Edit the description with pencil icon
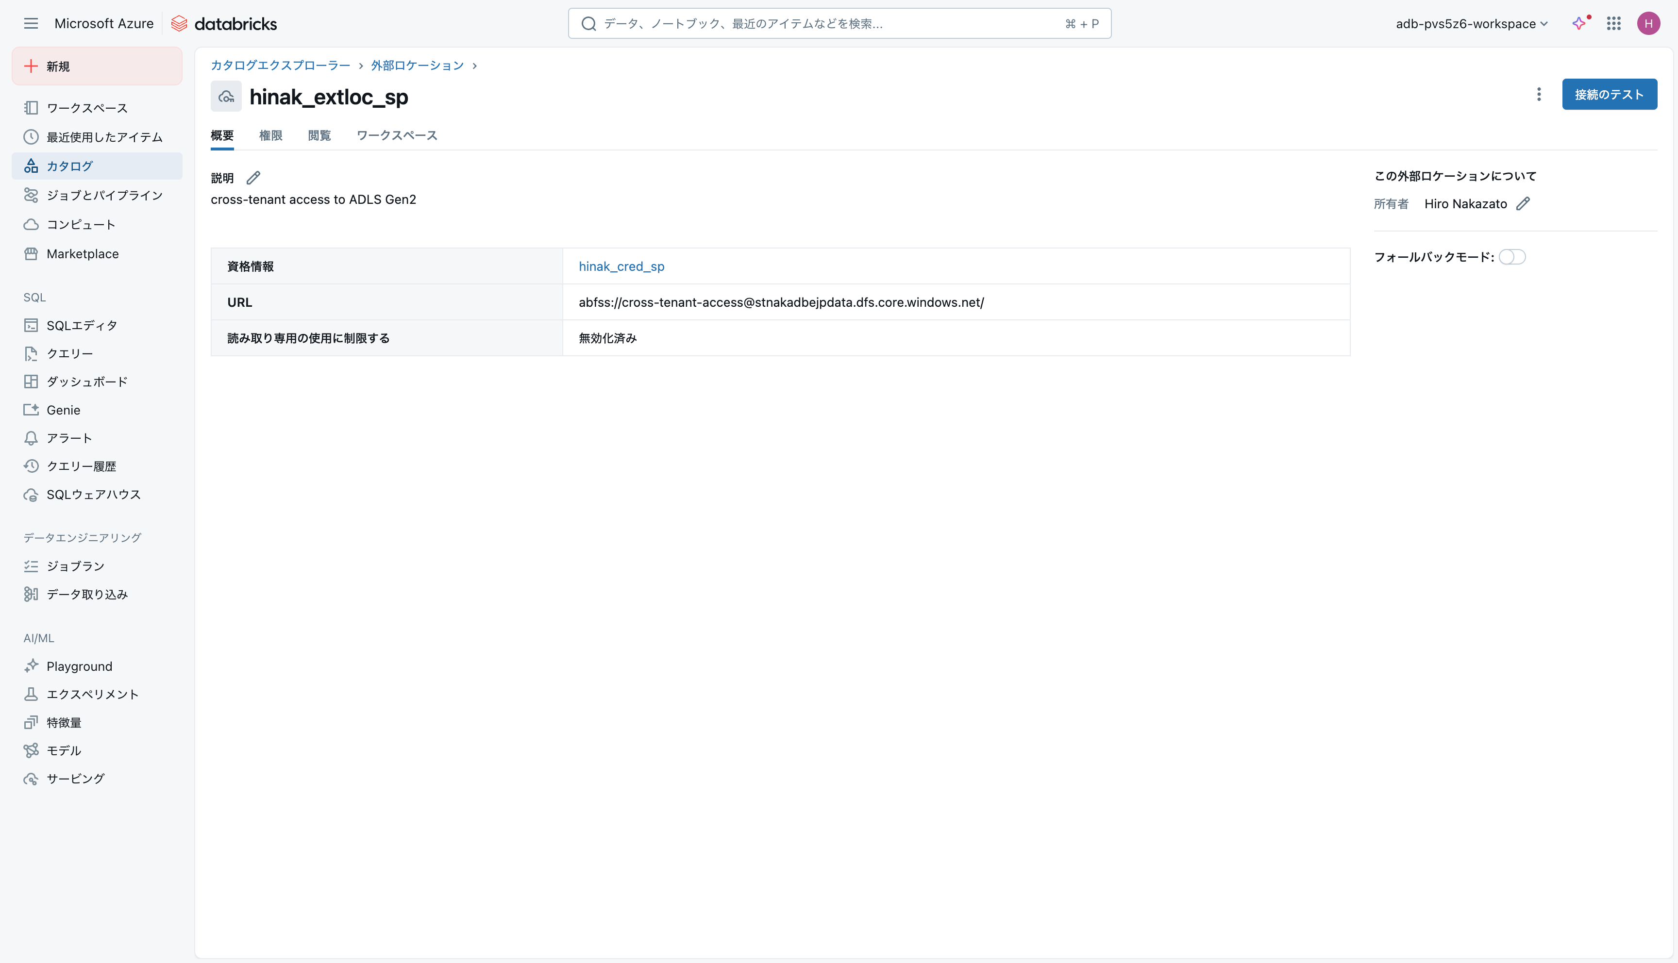This screenshot has height=963, width=1678. point(253,178)
